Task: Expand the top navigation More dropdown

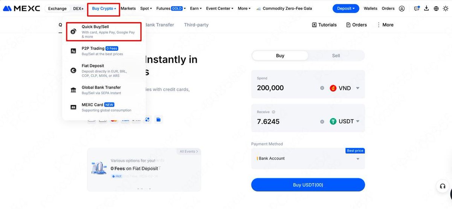Action: click(244, 8)
